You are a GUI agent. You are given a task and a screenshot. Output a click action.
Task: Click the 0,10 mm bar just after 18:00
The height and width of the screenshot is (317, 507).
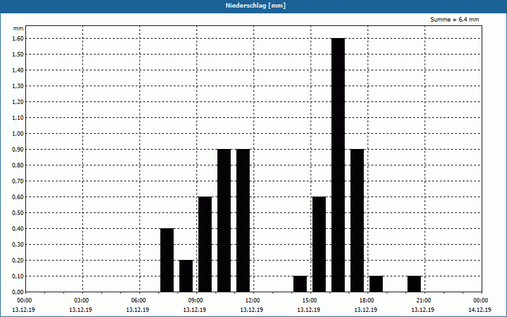[x=376, y=284]
